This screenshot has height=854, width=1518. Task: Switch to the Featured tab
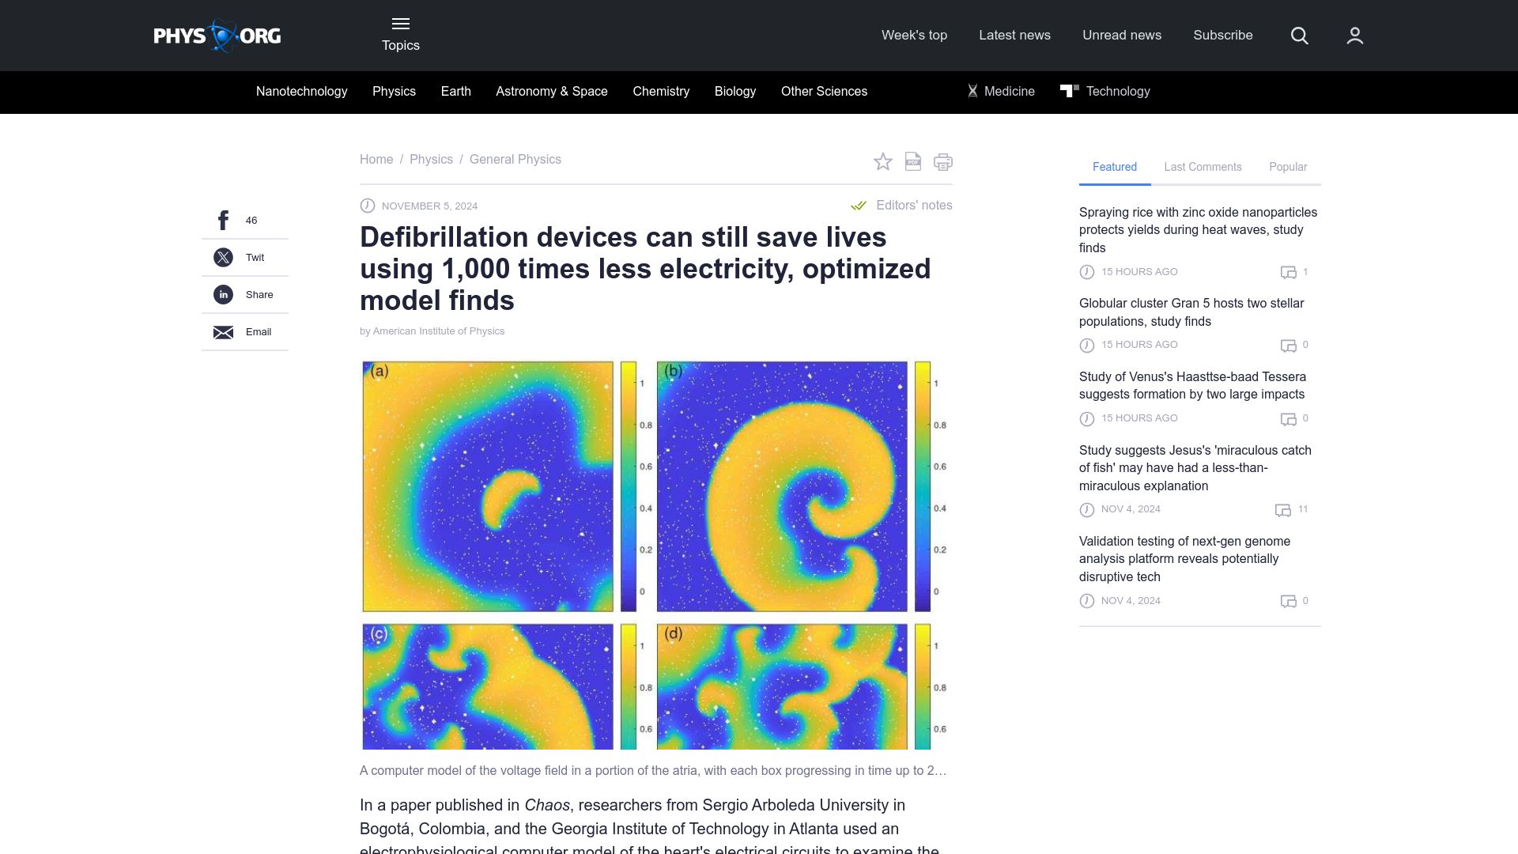1115,167
